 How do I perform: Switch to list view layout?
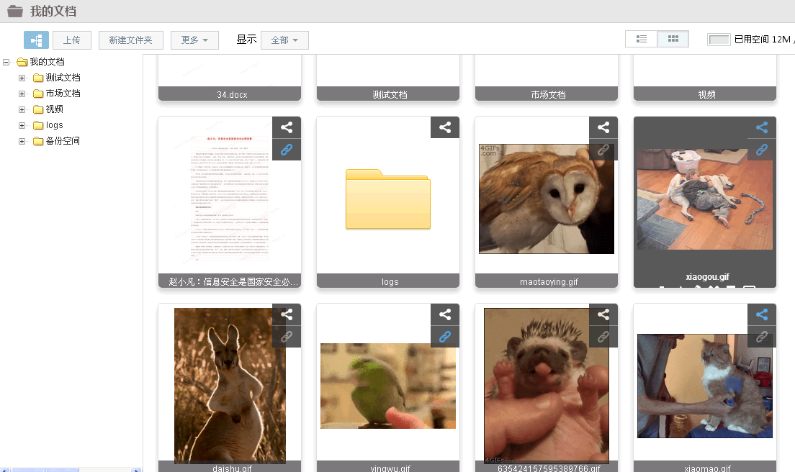pos(642,40)
